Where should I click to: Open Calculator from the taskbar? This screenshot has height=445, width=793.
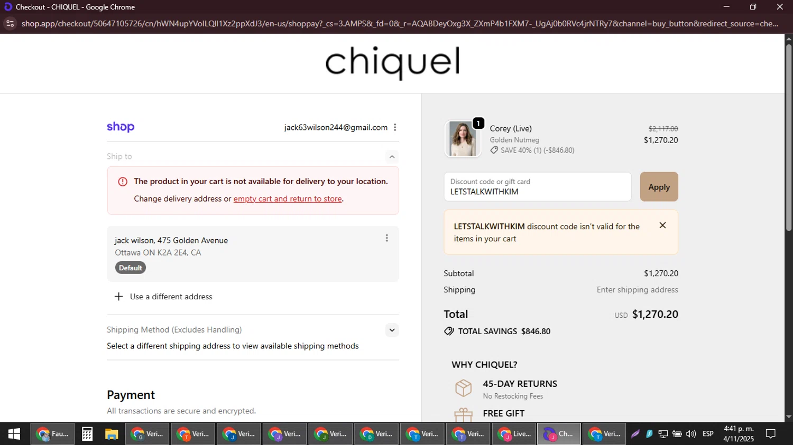click(87, 434)
